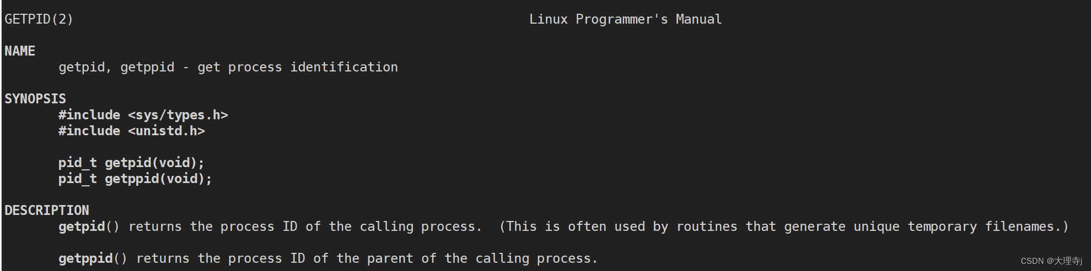Click bold getpid() in the description
Image resolution: width=1091 pixels, height=271 pixels.
[89, 226]
